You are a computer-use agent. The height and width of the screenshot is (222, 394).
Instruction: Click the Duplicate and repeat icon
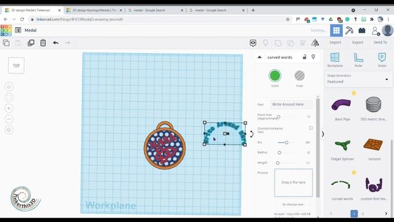coord(31,43)
